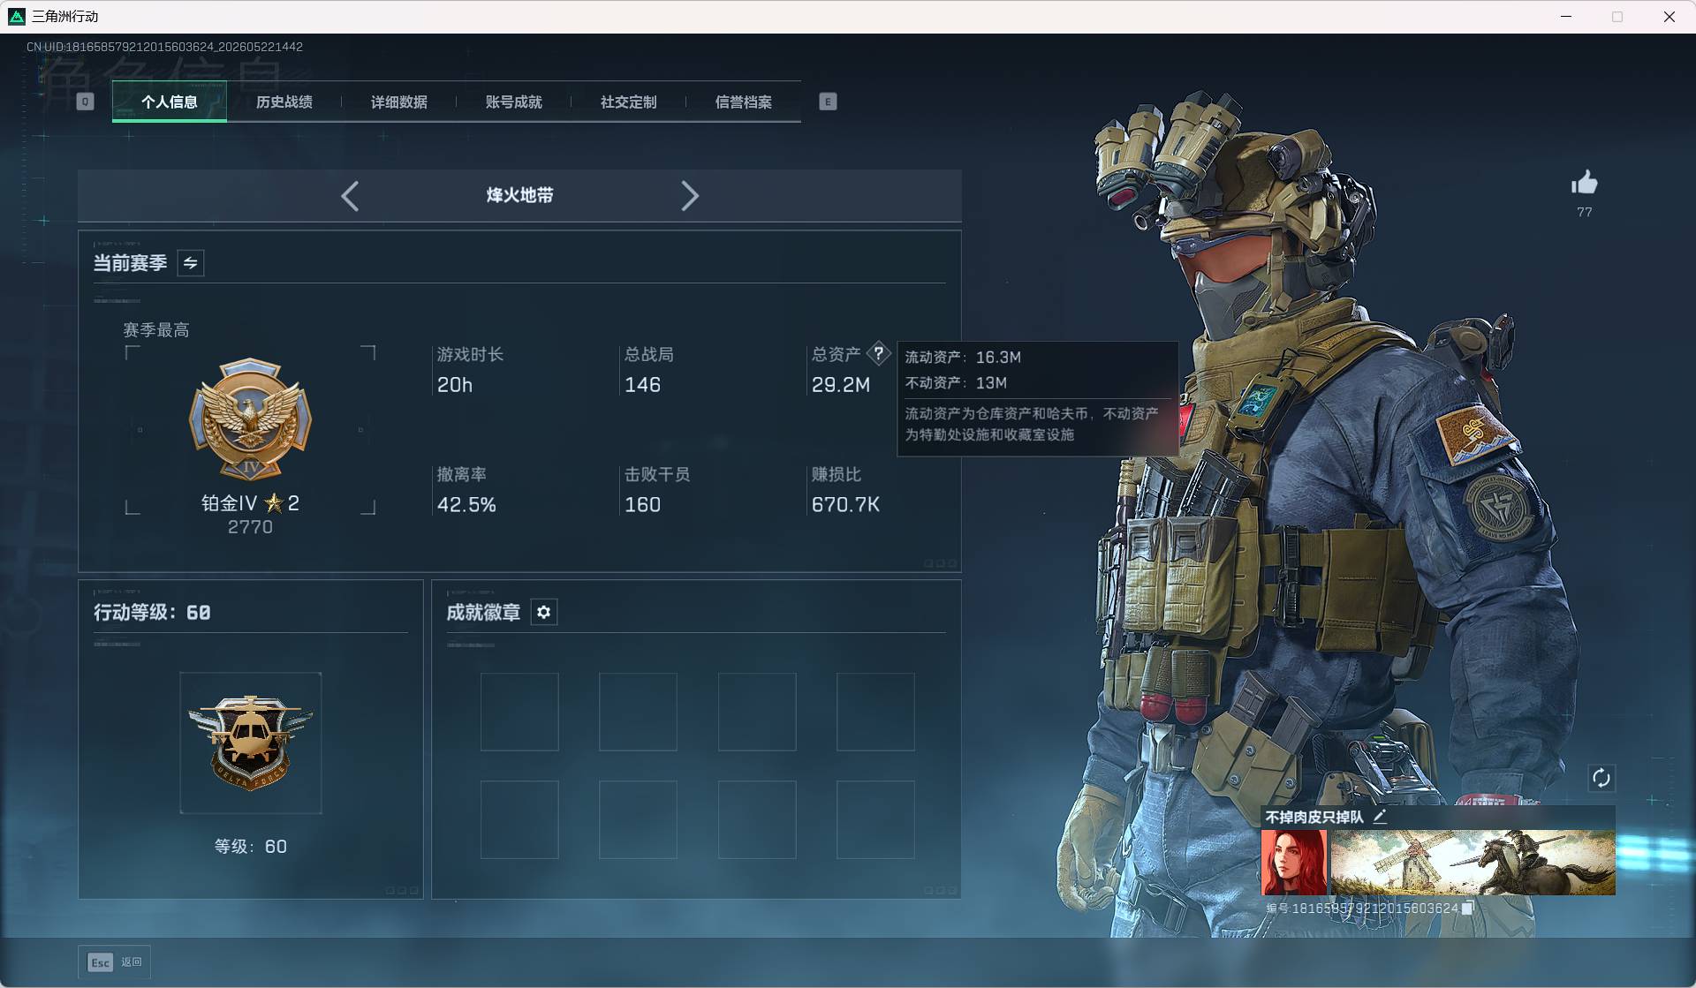Click the 游戏时长 20h value
Image resolution: width=1696 pixels, height=988 pixels.
coord(455,385)
